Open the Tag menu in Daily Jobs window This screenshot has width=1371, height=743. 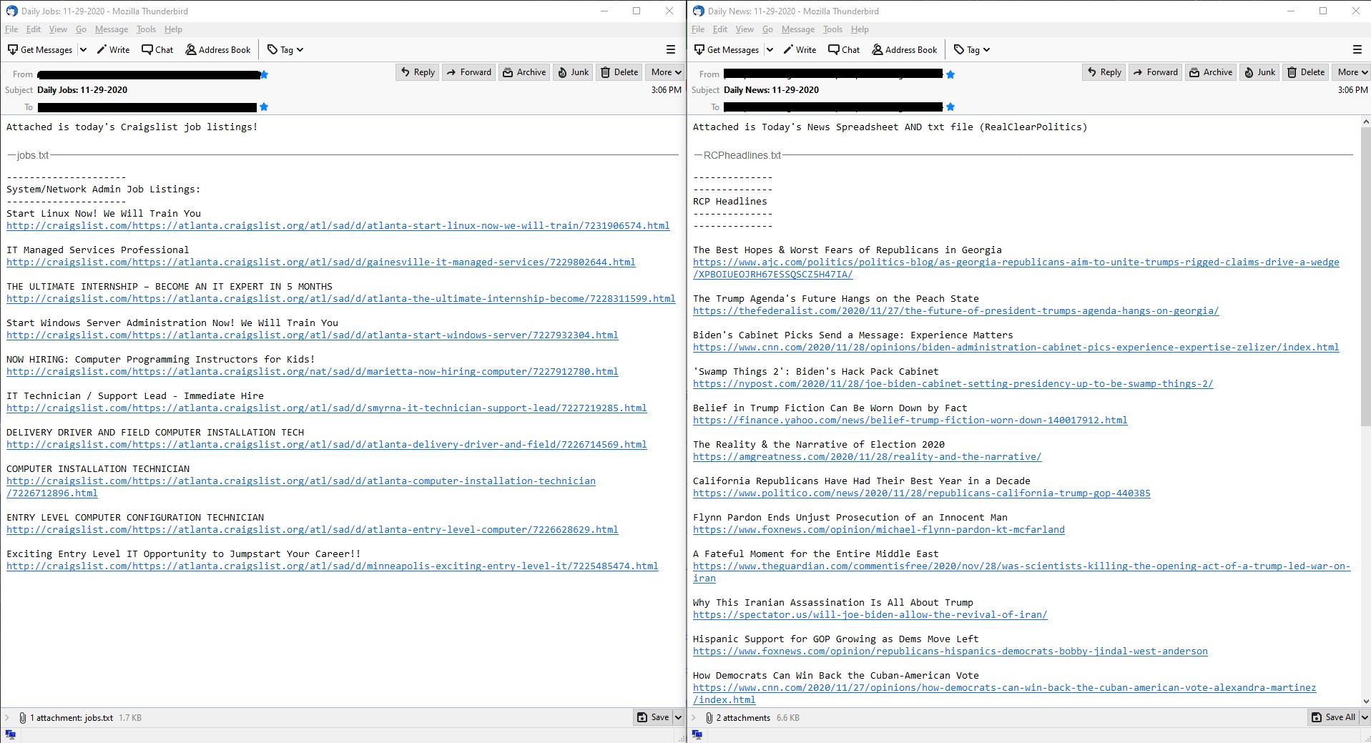[x=285, y=50]
